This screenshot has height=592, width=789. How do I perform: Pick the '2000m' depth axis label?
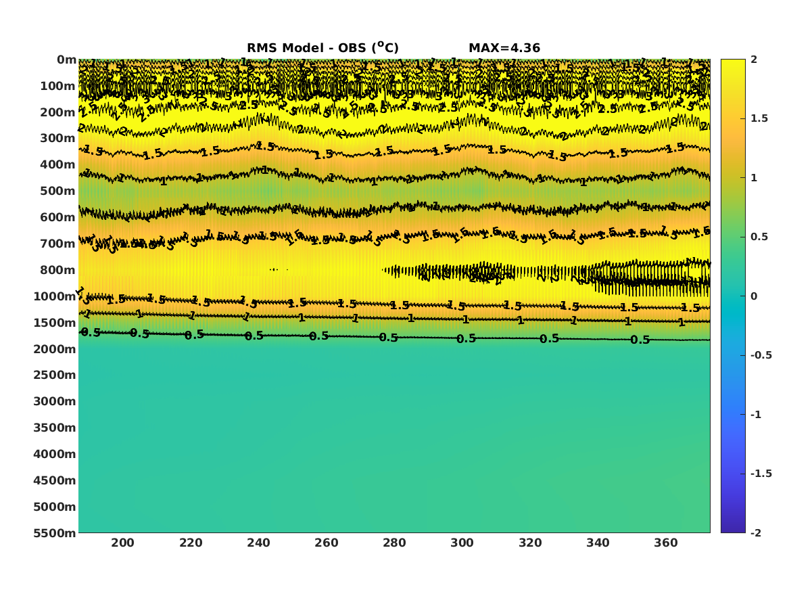pos(54,349)
